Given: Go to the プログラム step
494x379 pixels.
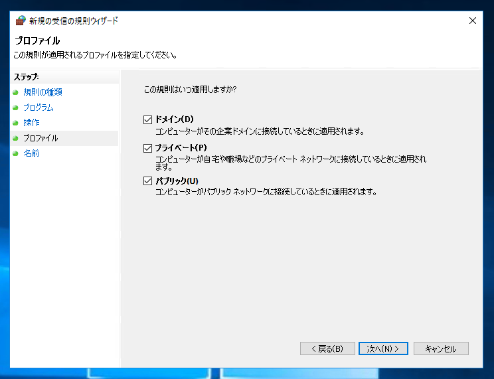Looking at the screenshot, I should [39, 108].
